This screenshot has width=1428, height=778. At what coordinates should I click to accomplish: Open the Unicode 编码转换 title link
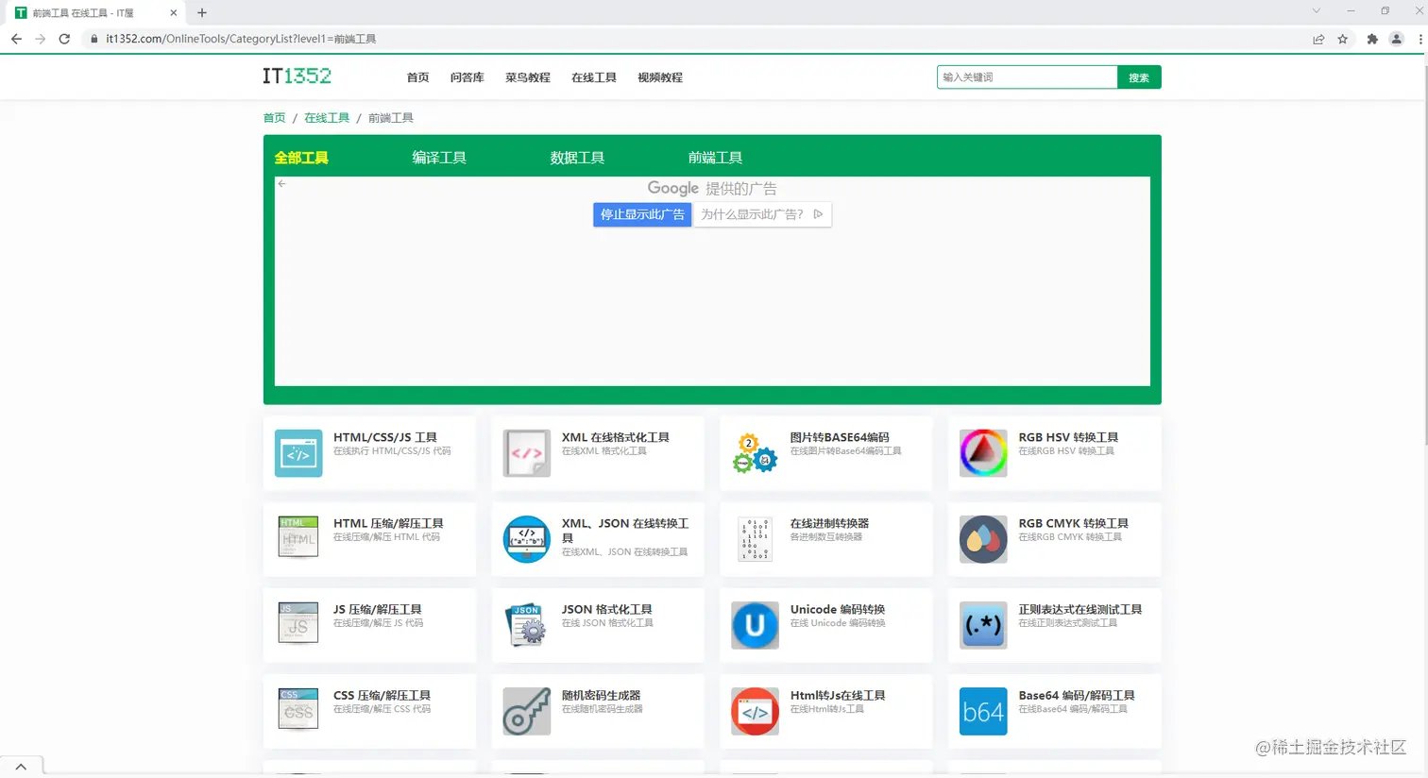coord(838,609)
